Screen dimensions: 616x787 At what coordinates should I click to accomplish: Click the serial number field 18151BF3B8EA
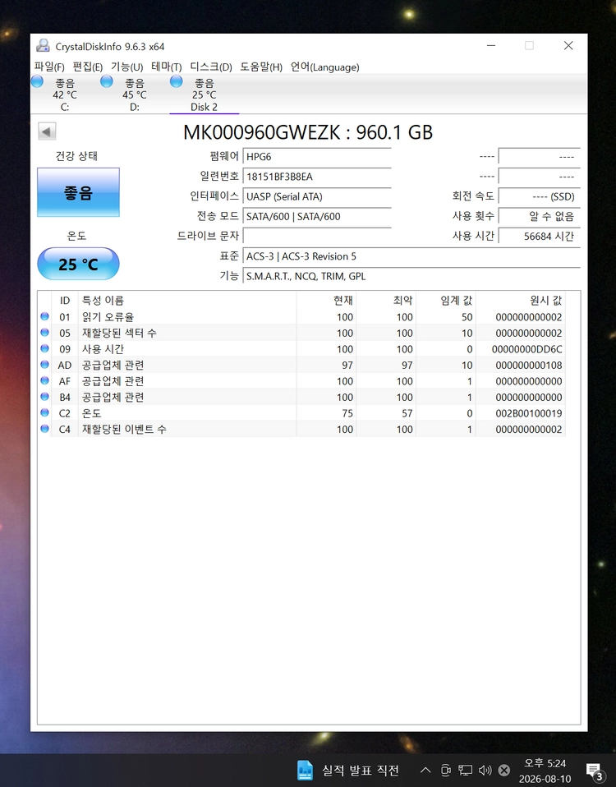317,176
